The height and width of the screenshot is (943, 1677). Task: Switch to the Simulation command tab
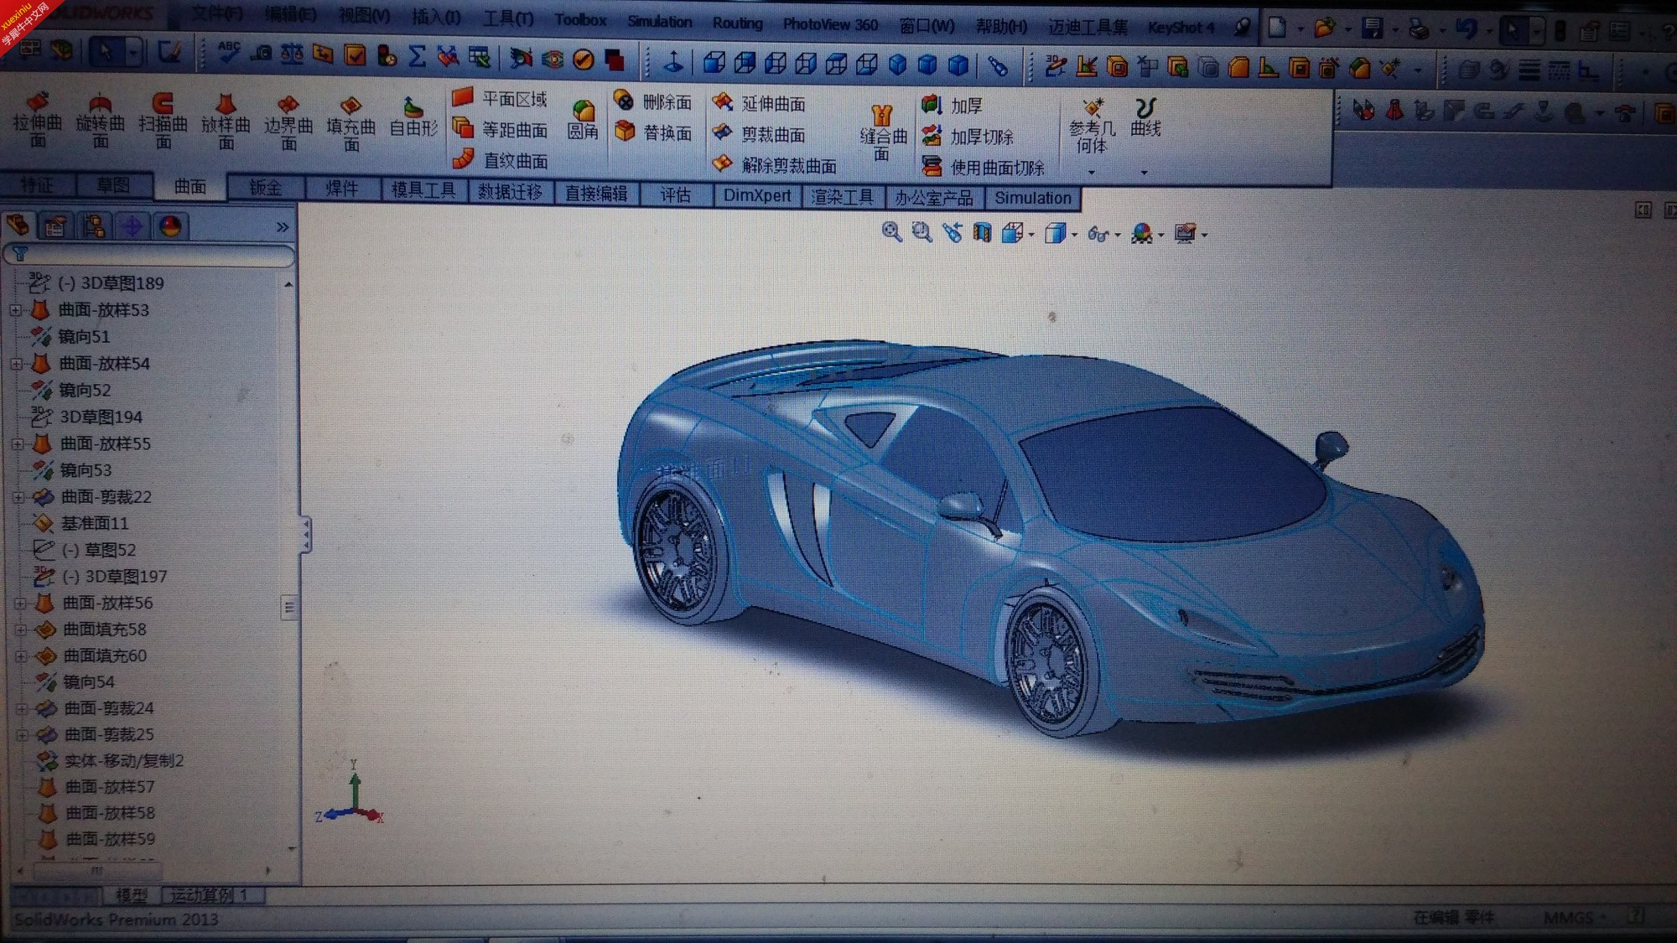1033,198
